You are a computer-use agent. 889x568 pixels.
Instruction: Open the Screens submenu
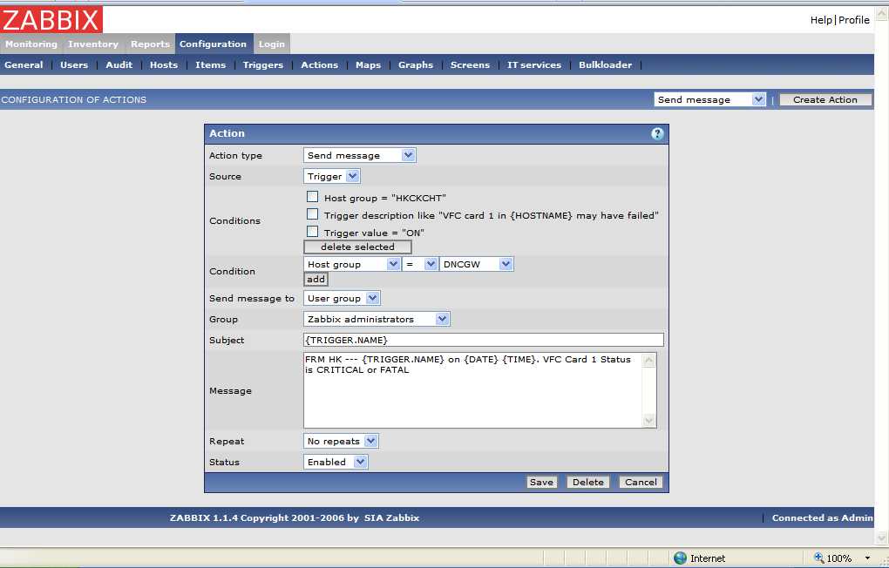click(x=470, y=65)
